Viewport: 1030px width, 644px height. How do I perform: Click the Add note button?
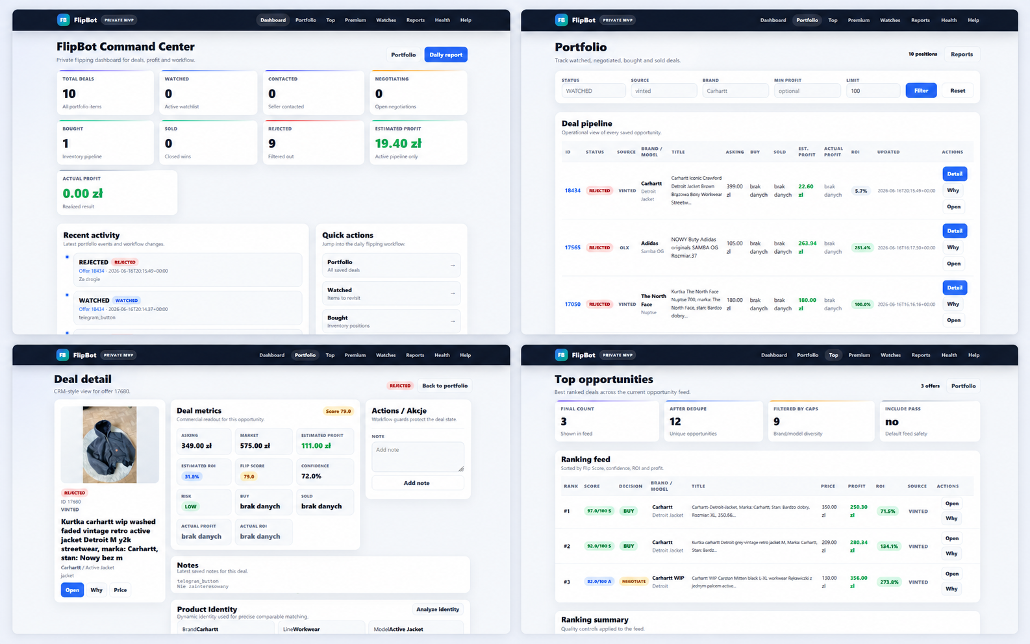[418, 483]
